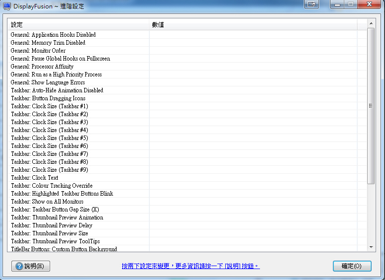Click the blue instruction link at bottom

(x=191, y=266)
